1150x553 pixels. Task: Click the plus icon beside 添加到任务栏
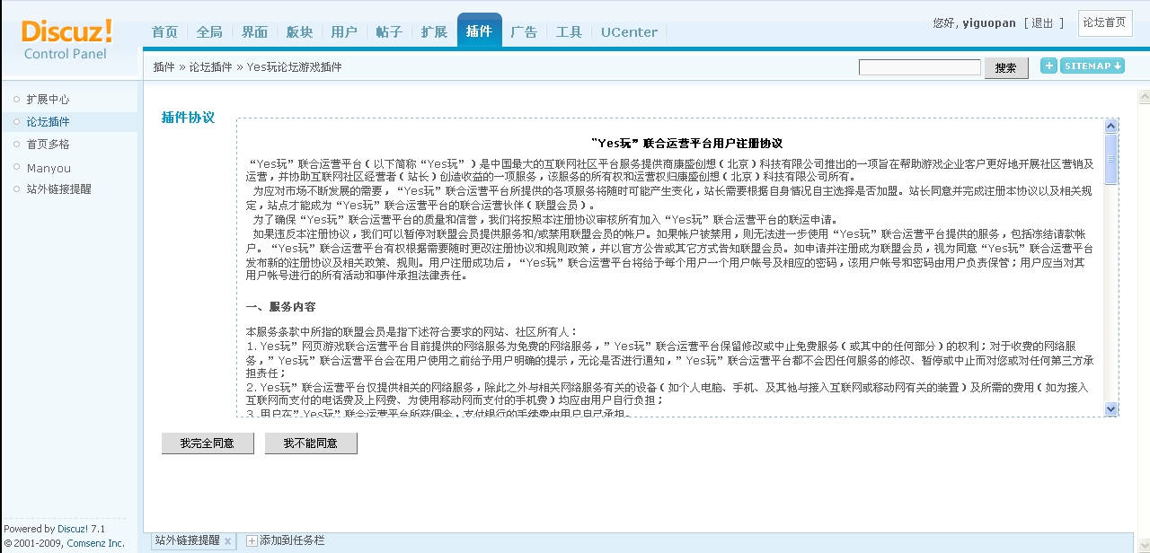[252, 540]
